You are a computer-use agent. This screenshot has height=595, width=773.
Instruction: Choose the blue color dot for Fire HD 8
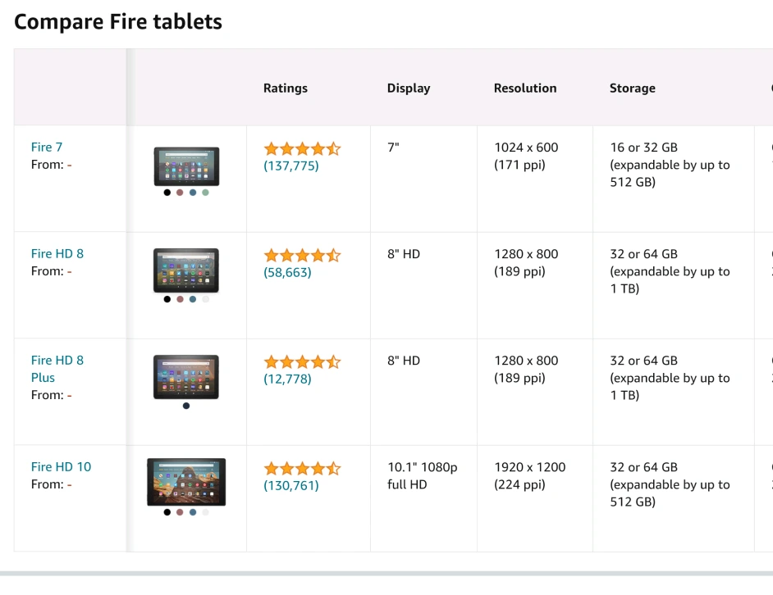click(193, 299)
